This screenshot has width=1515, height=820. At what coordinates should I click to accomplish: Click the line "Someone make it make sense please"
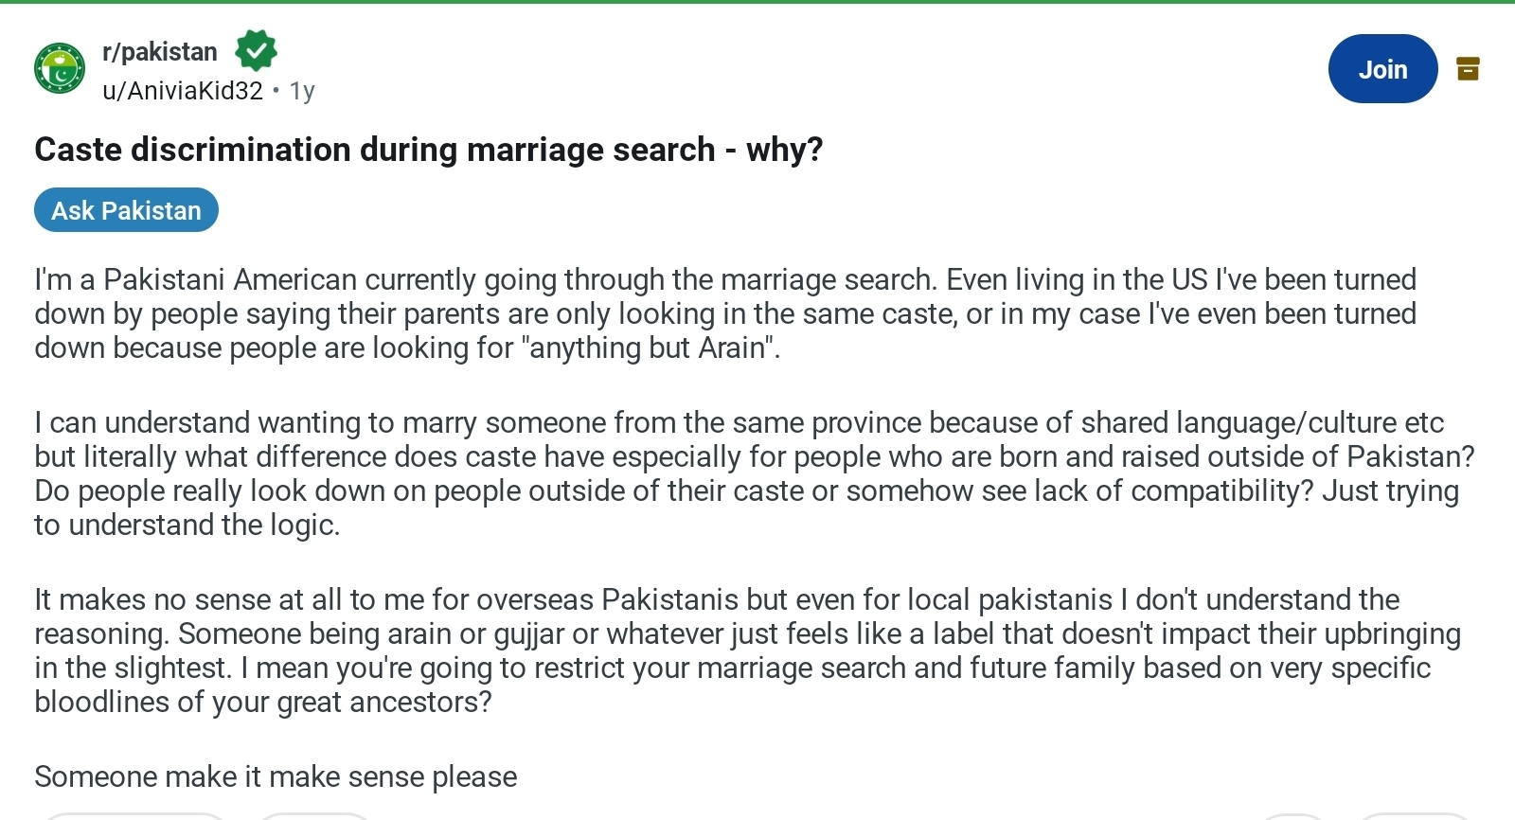(x=276, y=776)
